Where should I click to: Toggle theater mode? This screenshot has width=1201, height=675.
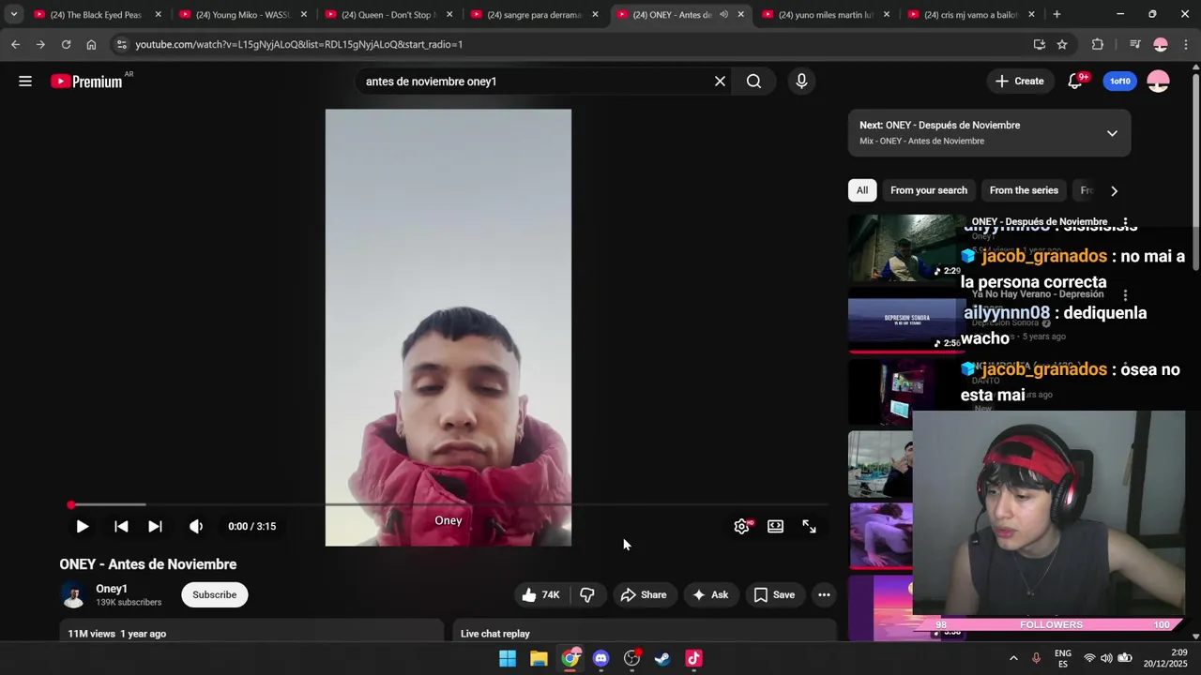(x=775, y=527)
